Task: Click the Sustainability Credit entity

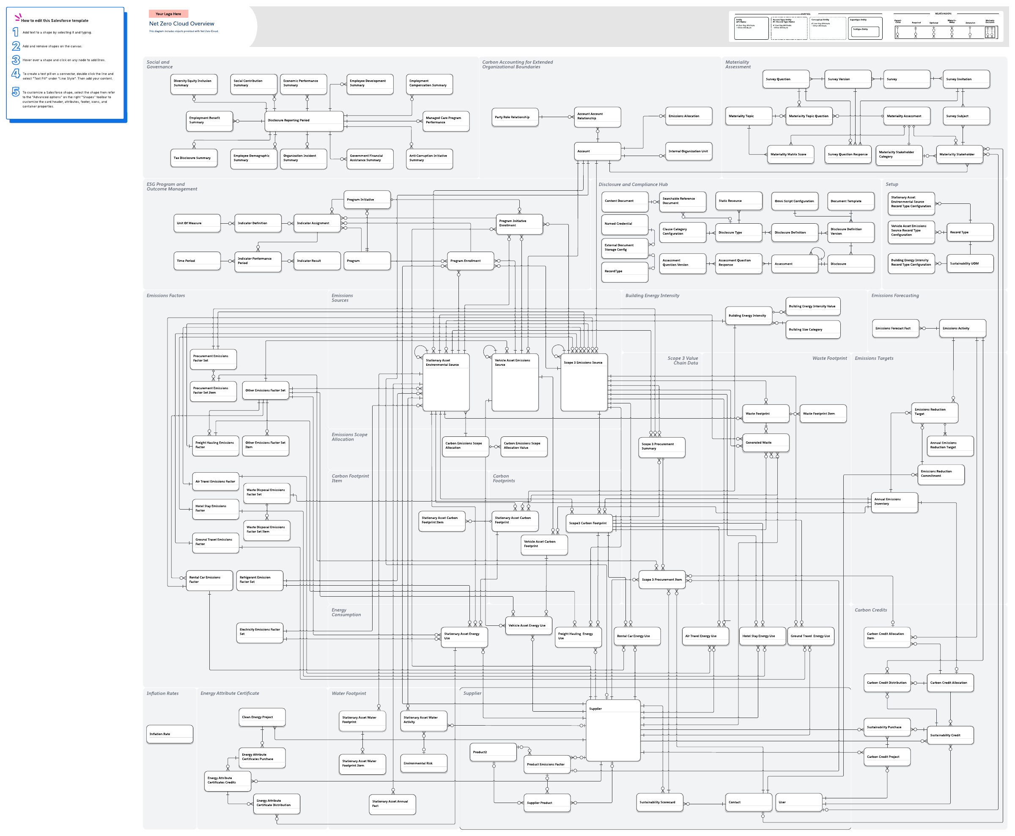Action: point(950,735)
